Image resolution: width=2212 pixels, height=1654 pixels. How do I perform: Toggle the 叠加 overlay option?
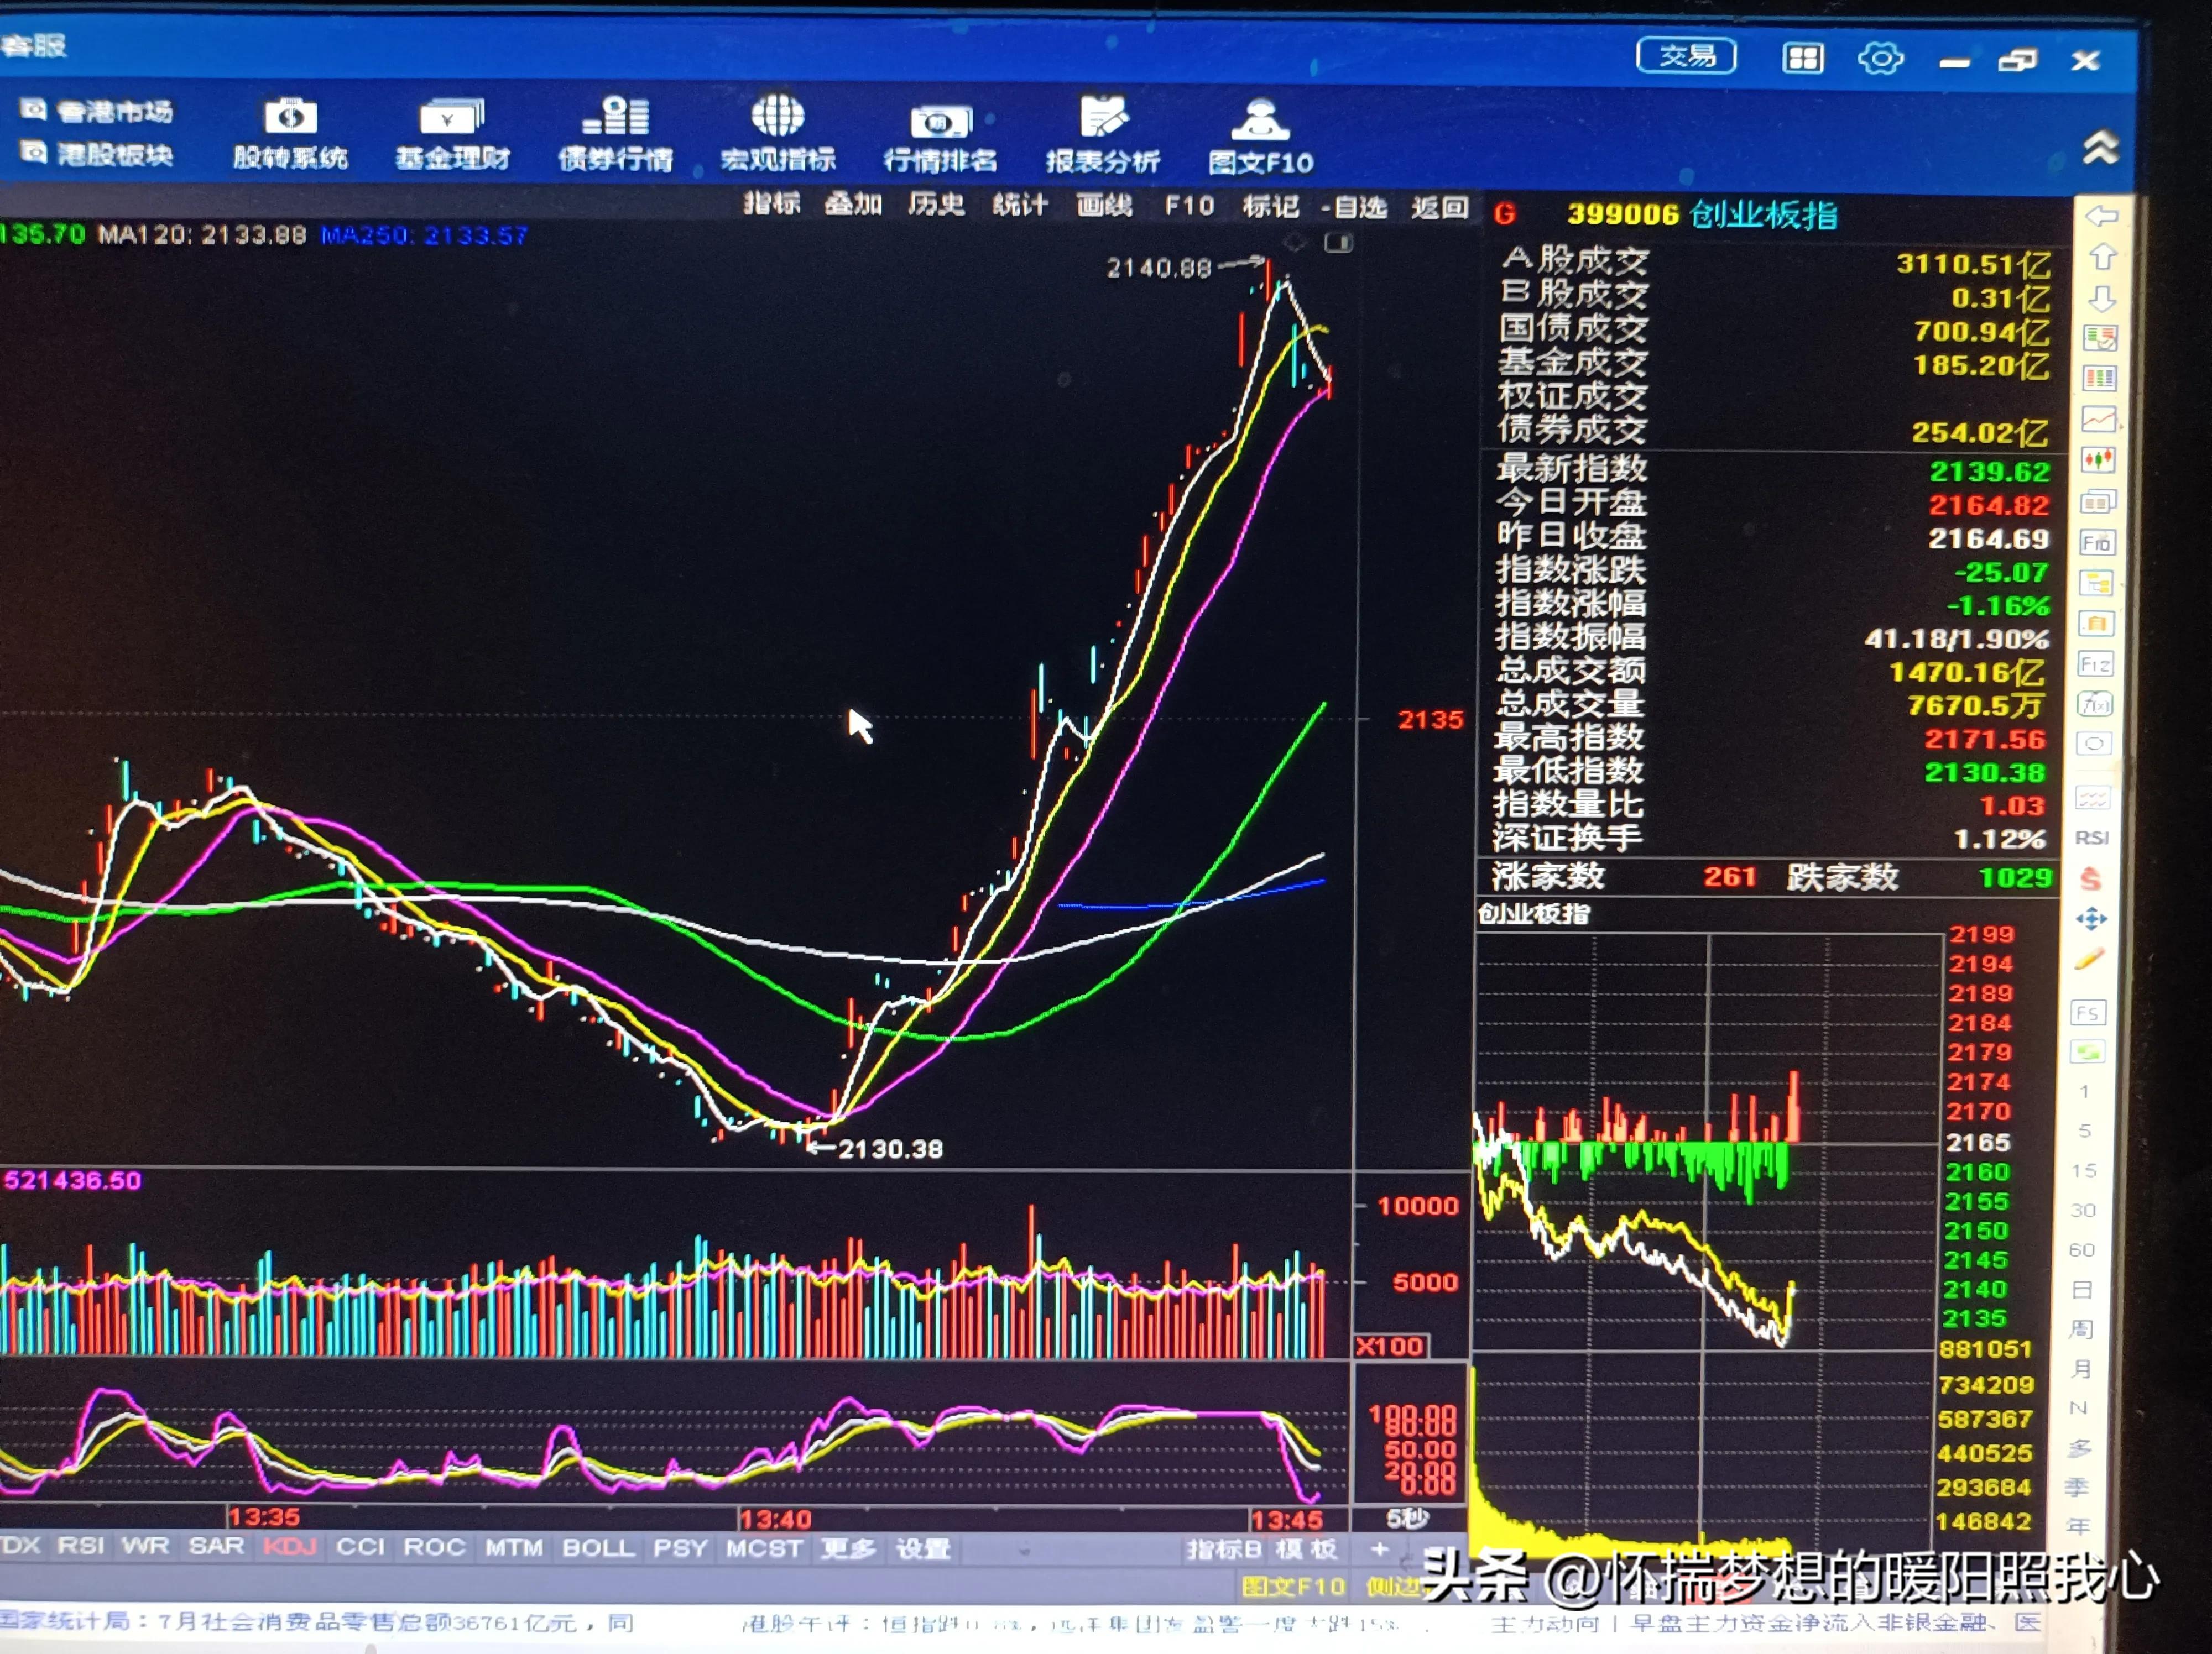click(x=852, y=205)
